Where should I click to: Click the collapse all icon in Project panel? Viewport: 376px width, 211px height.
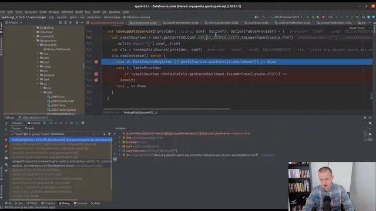70,22
